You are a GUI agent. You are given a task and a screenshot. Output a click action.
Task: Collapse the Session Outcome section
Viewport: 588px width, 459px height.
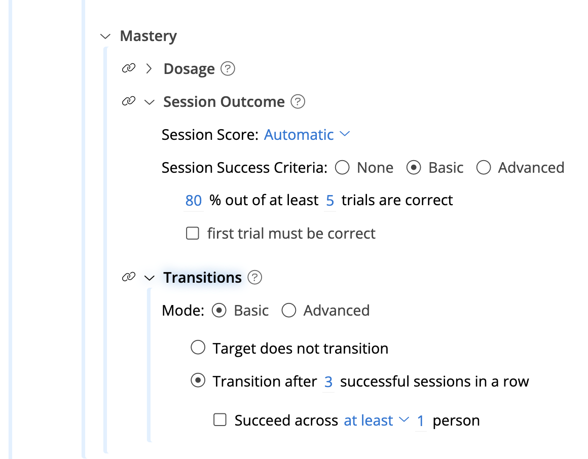click(150, 101)
